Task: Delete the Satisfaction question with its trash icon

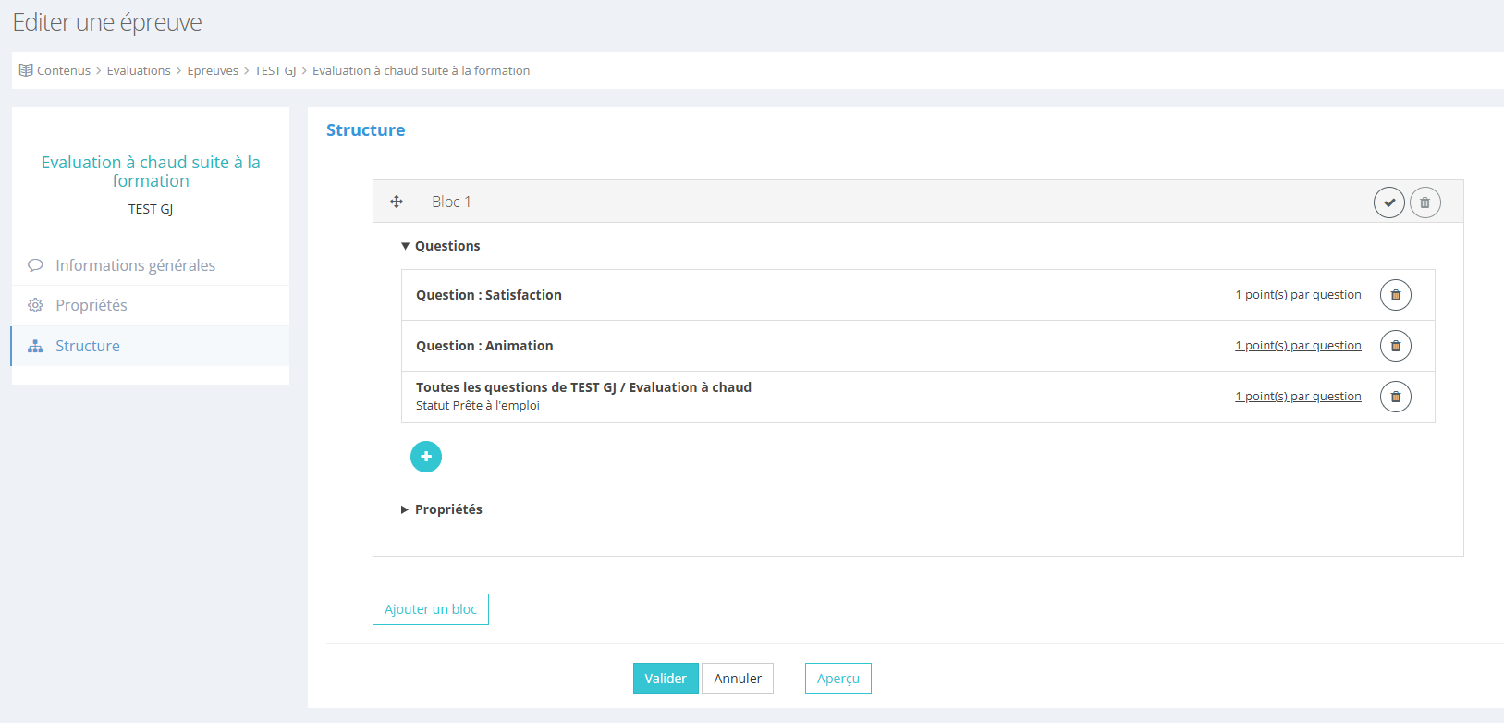Action: (x=1395, y=295)
